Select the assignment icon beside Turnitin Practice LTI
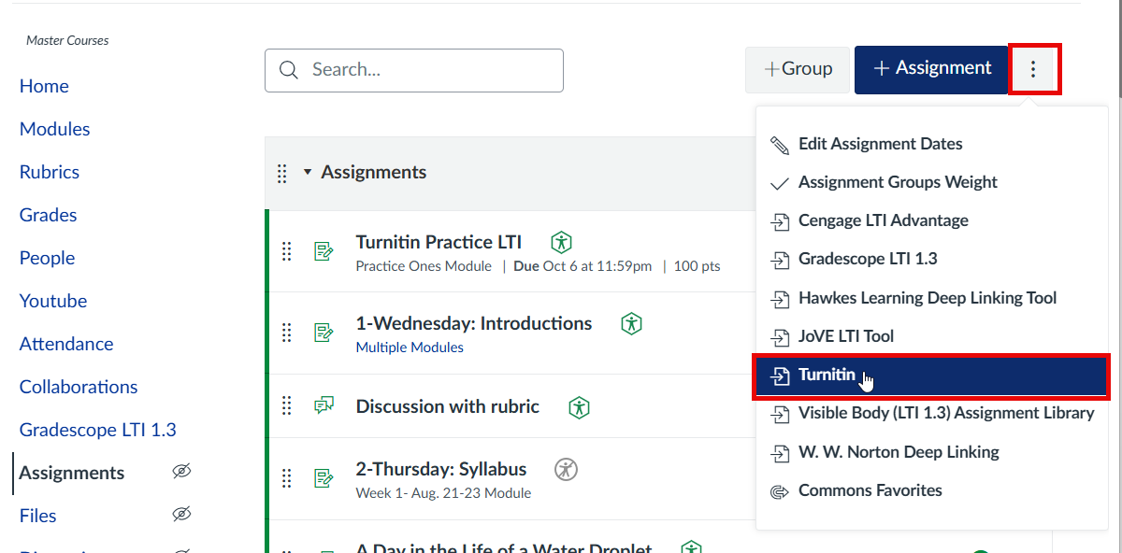The height and width of the screenshot is (553, 1122). (x=323, y=249)
